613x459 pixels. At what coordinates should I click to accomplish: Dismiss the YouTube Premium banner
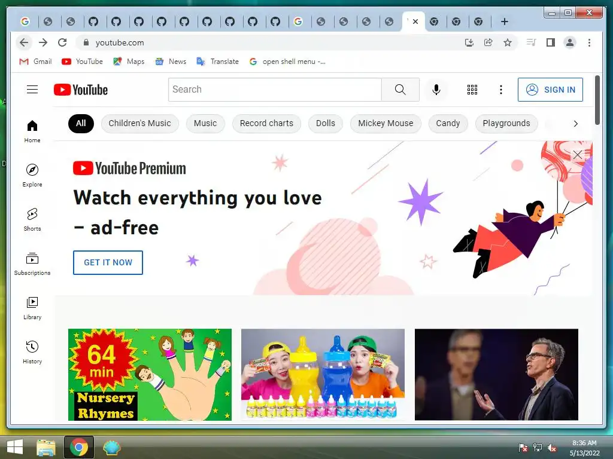tap(578, 155)
